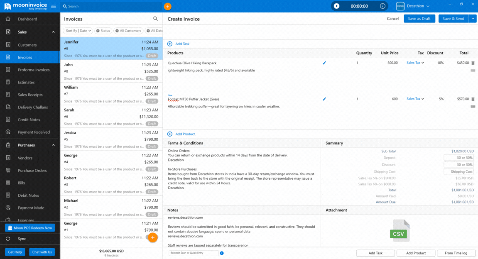
Task: Click the CSV attachment thumbnail
Action: pos(400,231)
